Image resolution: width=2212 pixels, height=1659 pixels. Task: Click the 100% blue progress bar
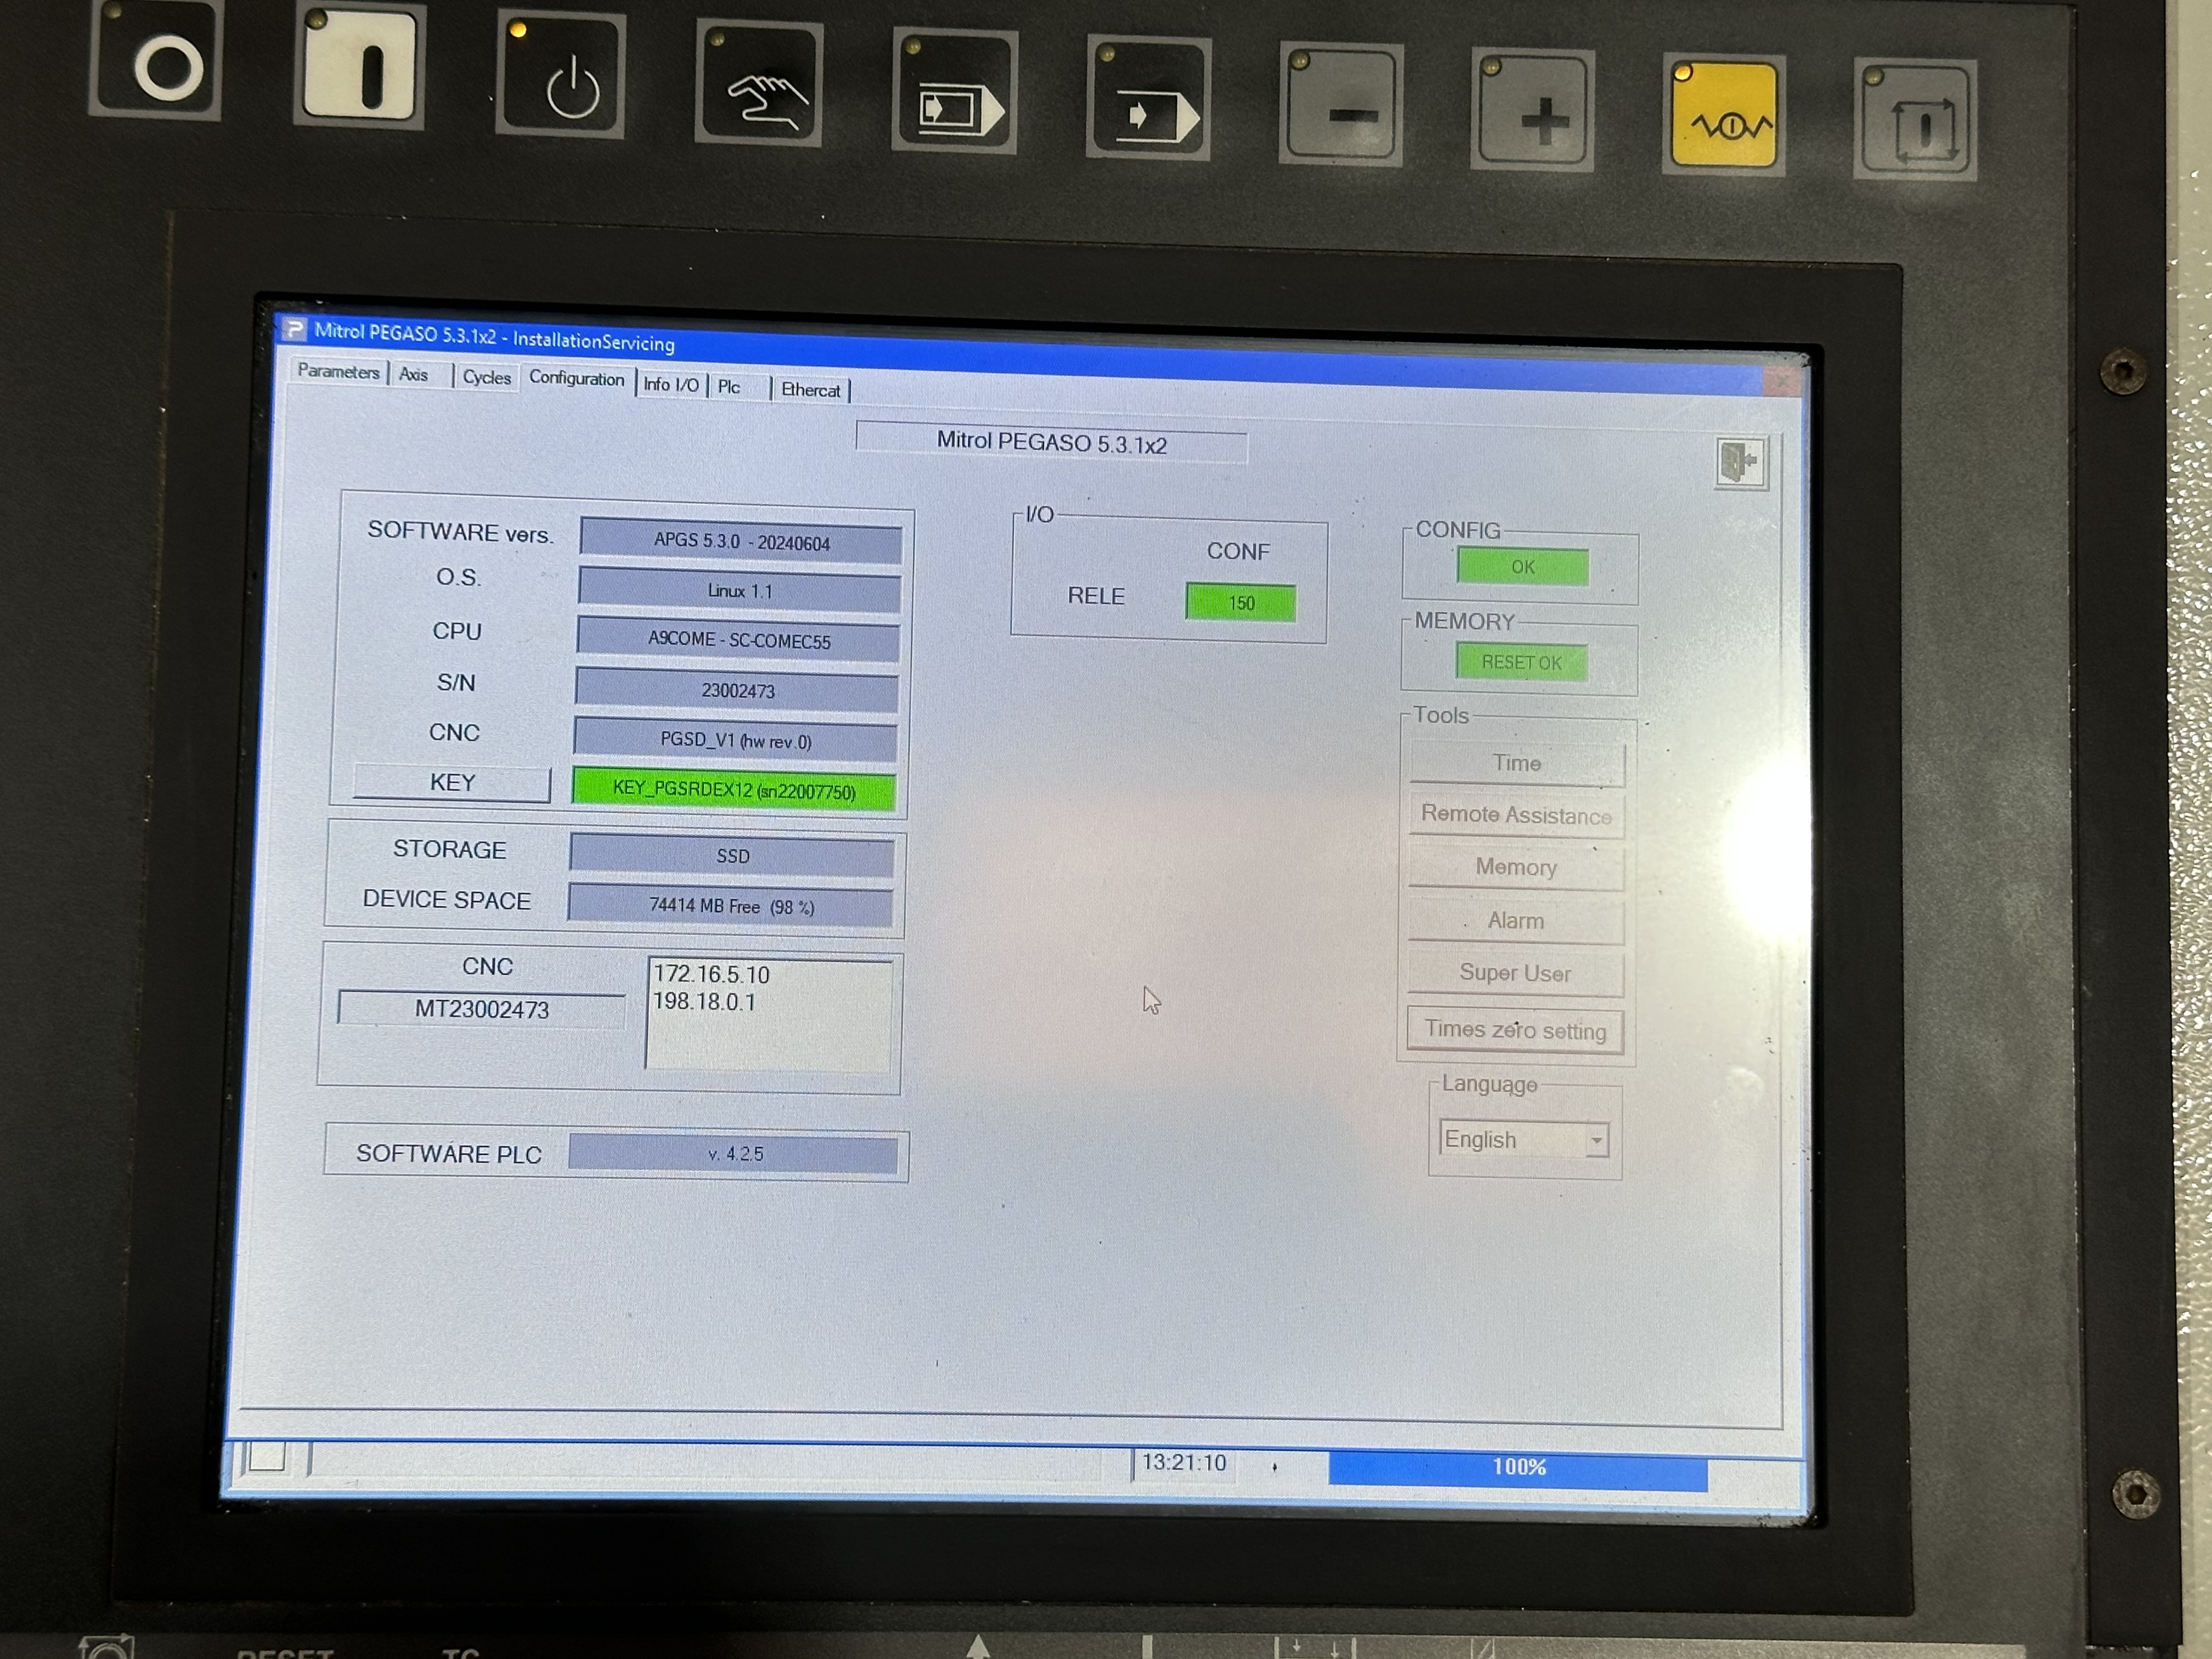(1518, 1468)
